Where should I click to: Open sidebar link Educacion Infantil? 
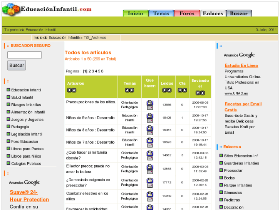click(x=26, y=90)
